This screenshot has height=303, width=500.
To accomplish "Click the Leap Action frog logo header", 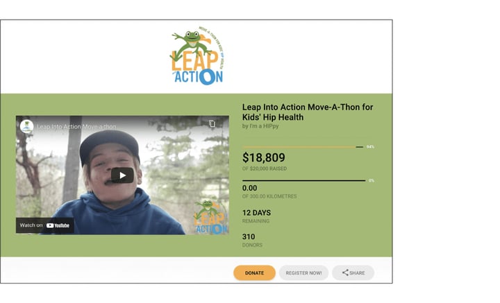I will 197,56.
